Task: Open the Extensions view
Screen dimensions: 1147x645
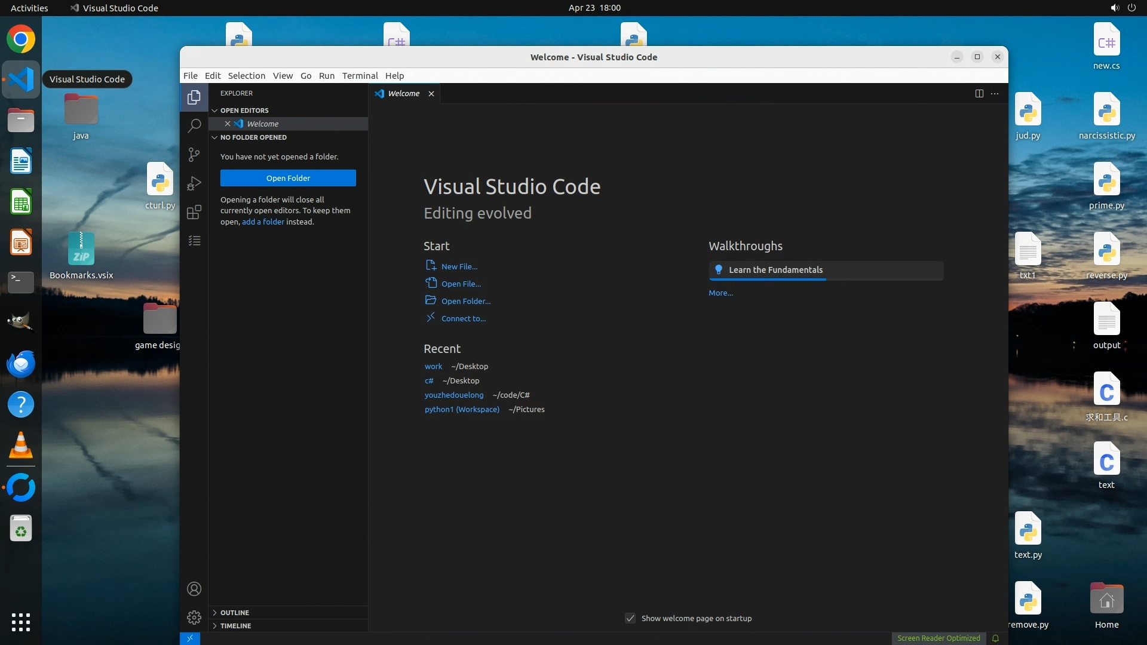Action: (x=194, y=212)
